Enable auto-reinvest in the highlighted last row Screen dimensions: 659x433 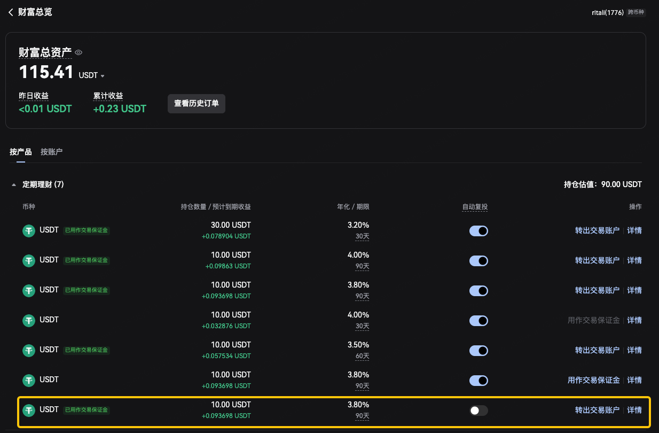tap(478, 411)
